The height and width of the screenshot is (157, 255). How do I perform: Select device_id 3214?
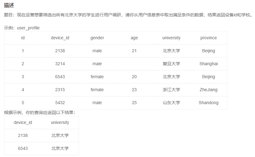tap(60, 64)
